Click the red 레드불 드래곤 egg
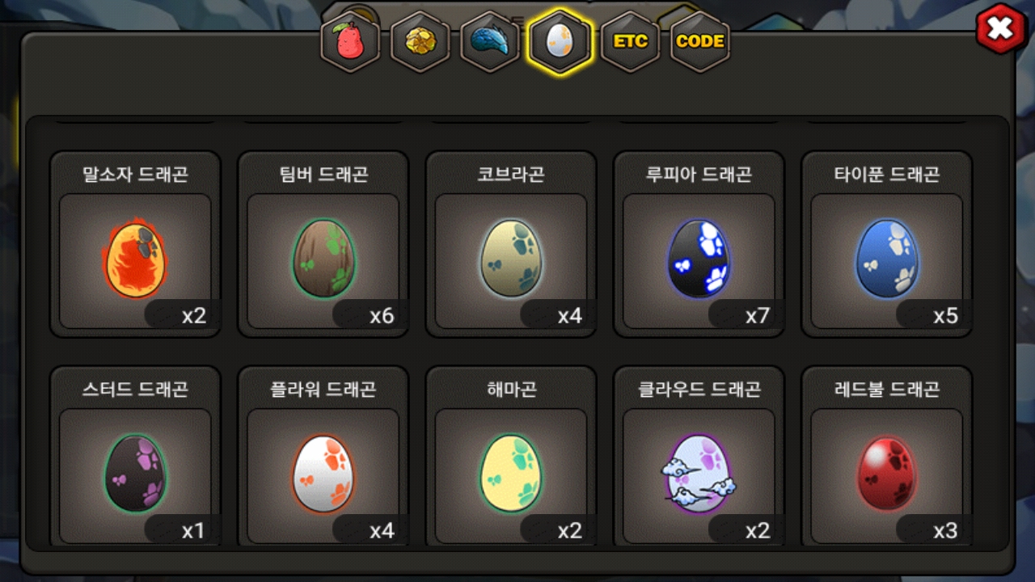The height and width of the screenshot is (582, 1035). (886, 474)
